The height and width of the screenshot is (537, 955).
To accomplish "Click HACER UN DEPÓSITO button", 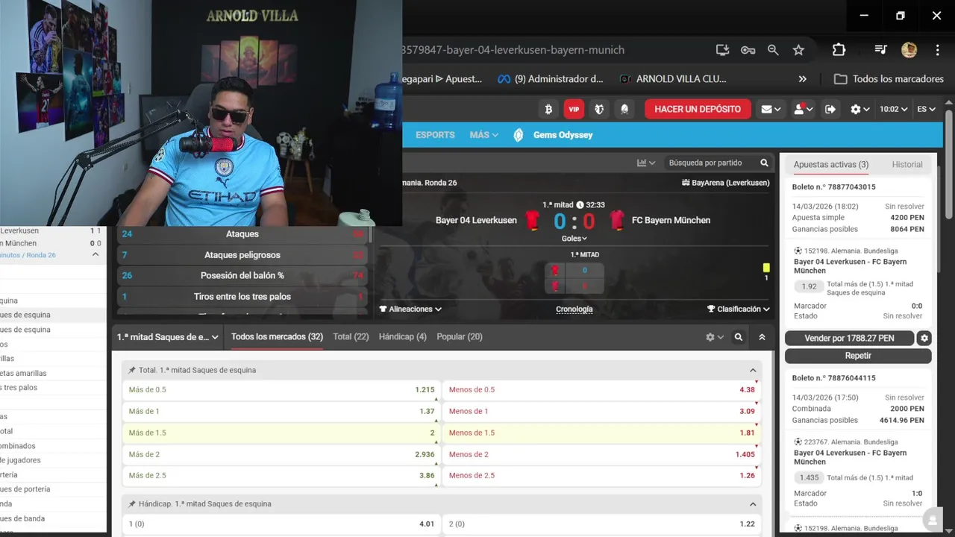I will [x=698, y=109].
